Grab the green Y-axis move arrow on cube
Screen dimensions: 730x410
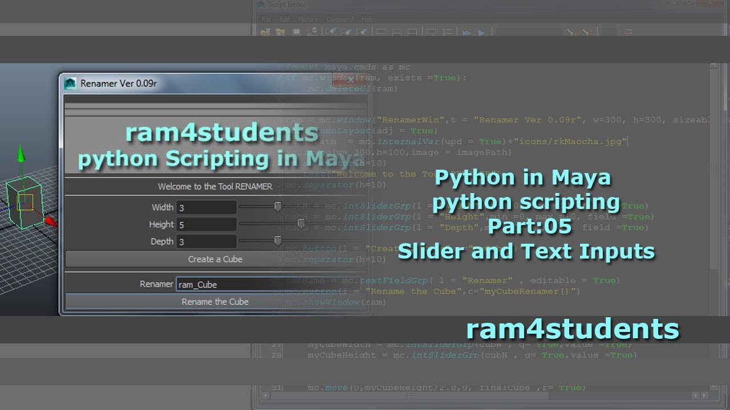click(x=21, y=153)
